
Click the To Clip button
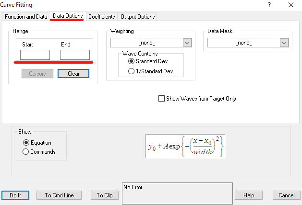pos(104,195)
